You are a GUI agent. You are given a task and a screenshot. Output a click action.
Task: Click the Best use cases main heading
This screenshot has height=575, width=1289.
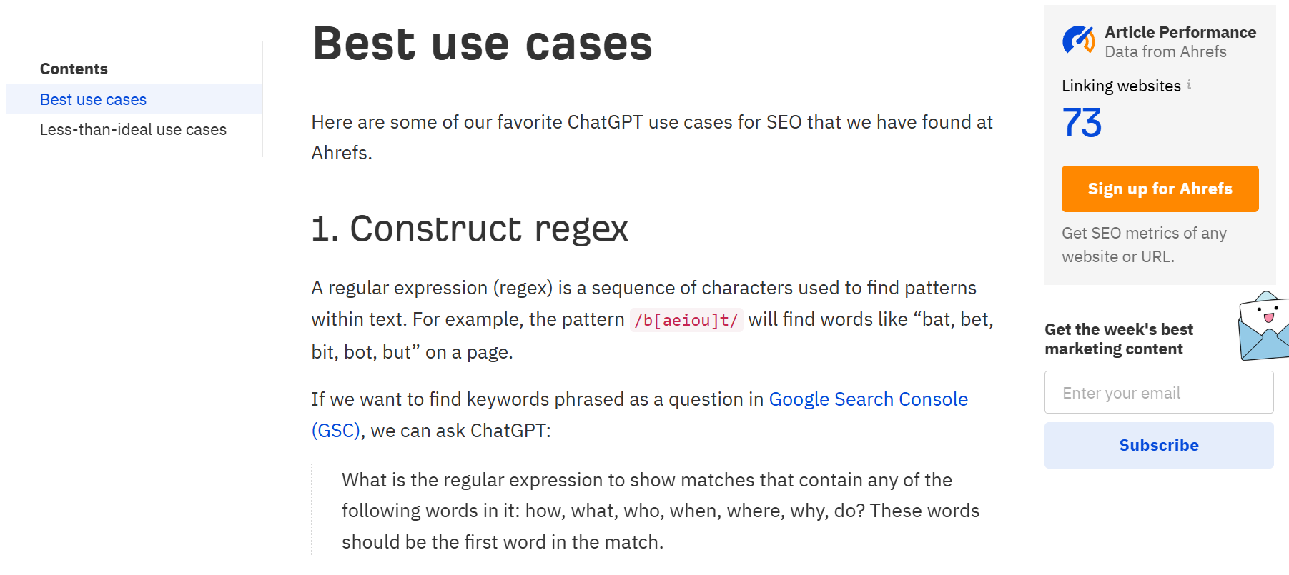[482, 44]
